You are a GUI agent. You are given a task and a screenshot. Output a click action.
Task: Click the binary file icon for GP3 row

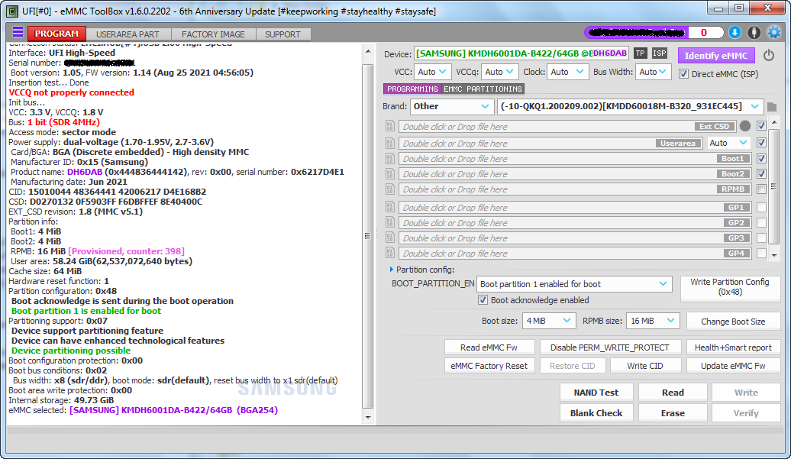pos(390,238)
